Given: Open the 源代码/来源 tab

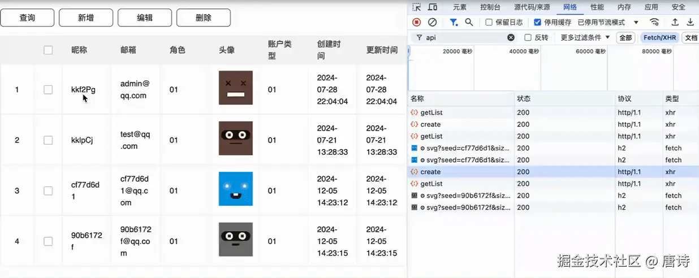Looking at the screenshot, I should (532, 7).
